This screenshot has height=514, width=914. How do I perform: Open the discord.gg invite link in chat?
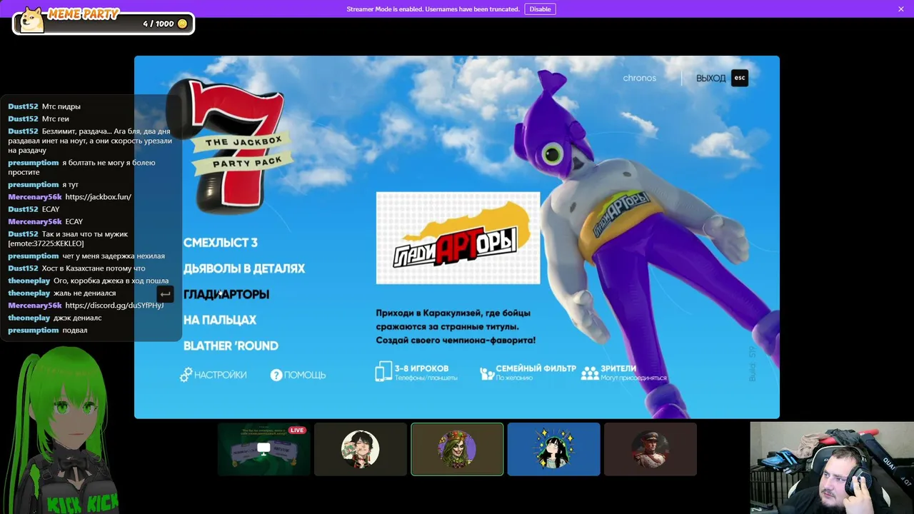114,306
